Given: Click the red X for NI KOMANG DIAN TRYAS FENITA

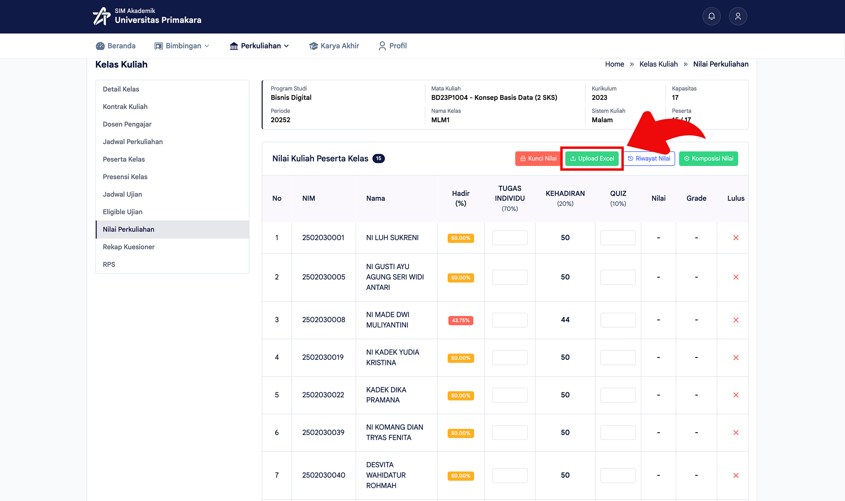Looking at the screenshot, I should [736, 433].
